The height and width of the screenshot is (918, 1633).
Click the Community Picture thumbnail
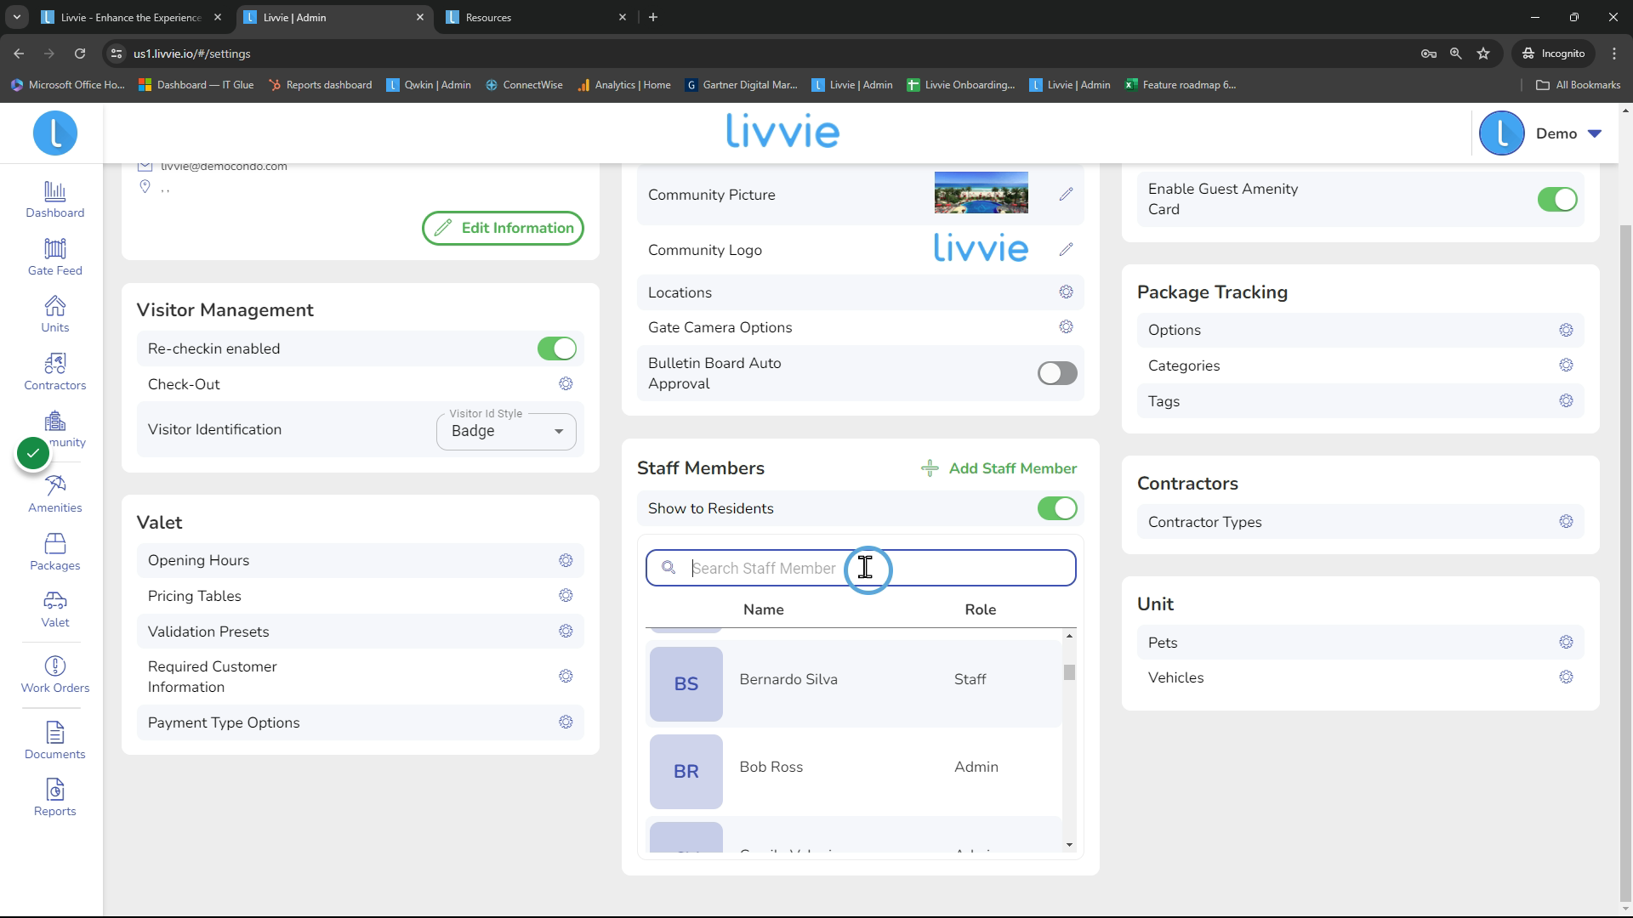pyautogui.click(x=981, y=193)
